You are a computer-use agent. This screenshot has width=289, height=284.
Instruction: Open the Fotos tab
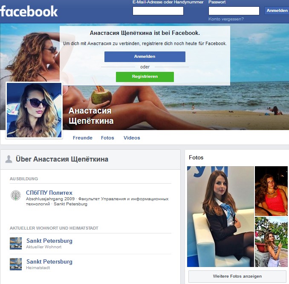[x=107, y=138]
